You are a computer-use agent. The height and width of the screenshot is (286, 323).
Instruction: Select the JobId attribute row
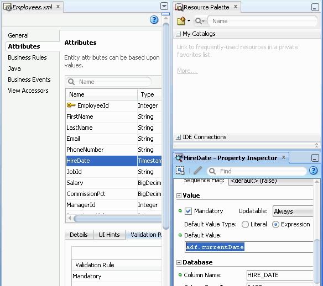click(x=114, y=172)
